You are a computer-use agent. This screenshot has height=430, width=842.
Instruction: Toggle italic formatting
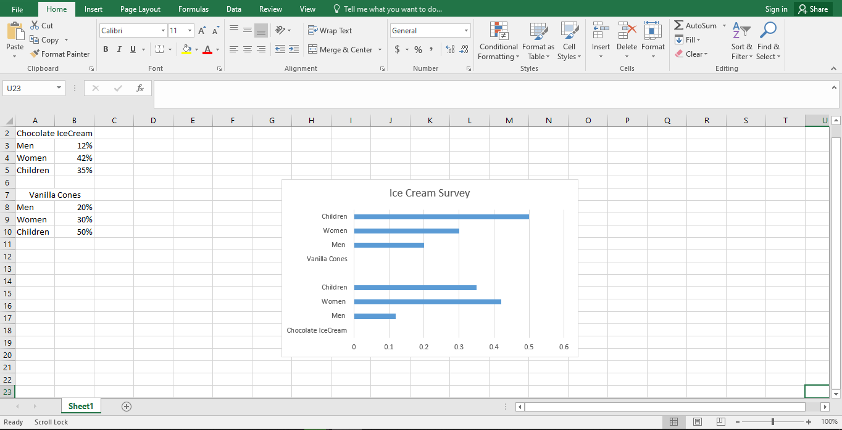(x=119, y=49)
